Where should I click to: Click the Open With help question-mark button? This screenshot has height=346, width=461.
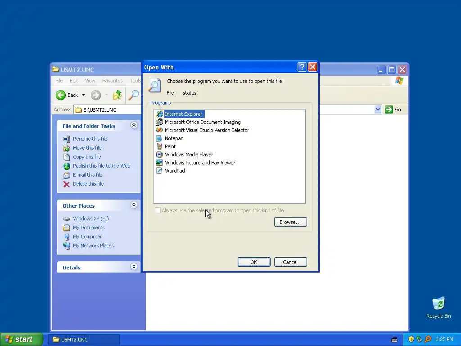tap(302, 67)
